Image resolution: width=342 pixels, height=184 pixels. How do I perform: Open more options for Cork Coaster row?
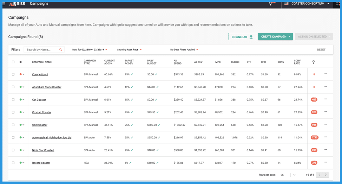[325, 124]
